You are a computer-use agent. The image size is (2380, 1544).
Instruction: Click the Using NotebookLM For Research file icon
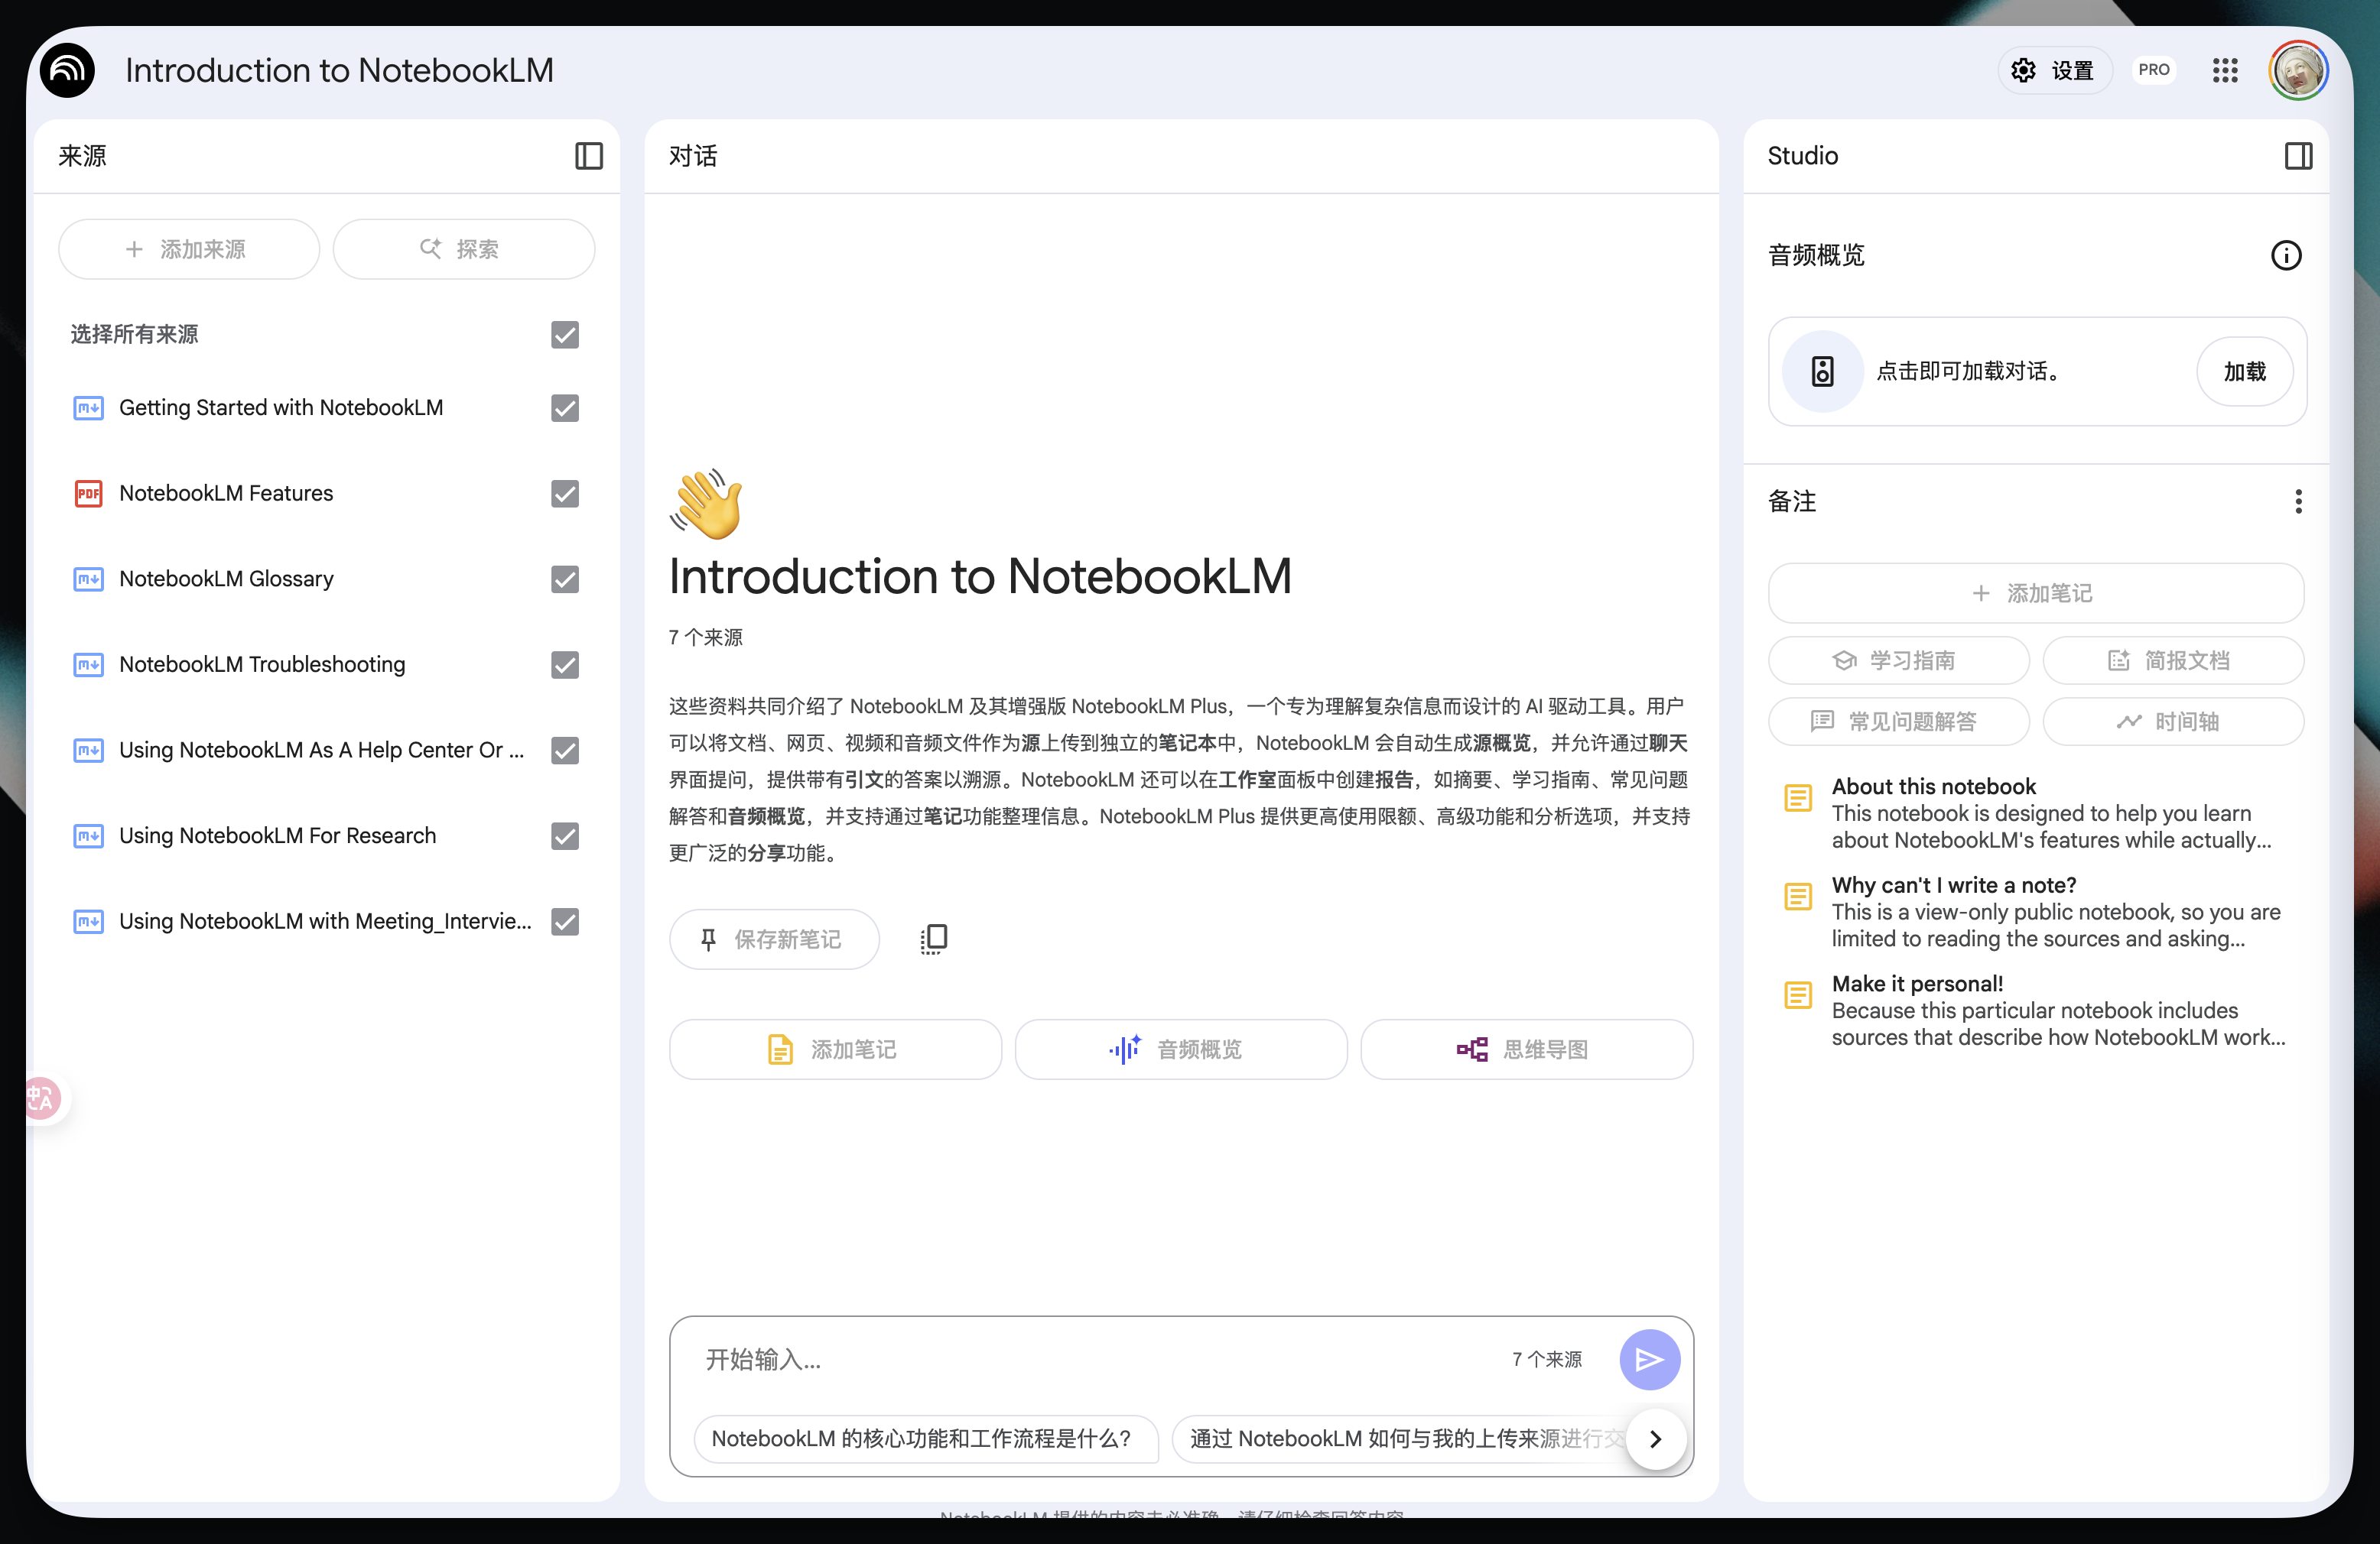88,835
